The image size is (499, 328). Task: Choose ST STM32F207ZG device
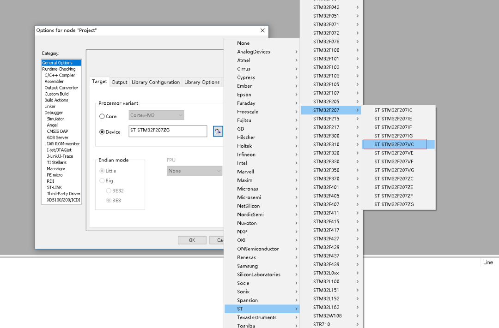pyautogui.click(x=399, y=204)
